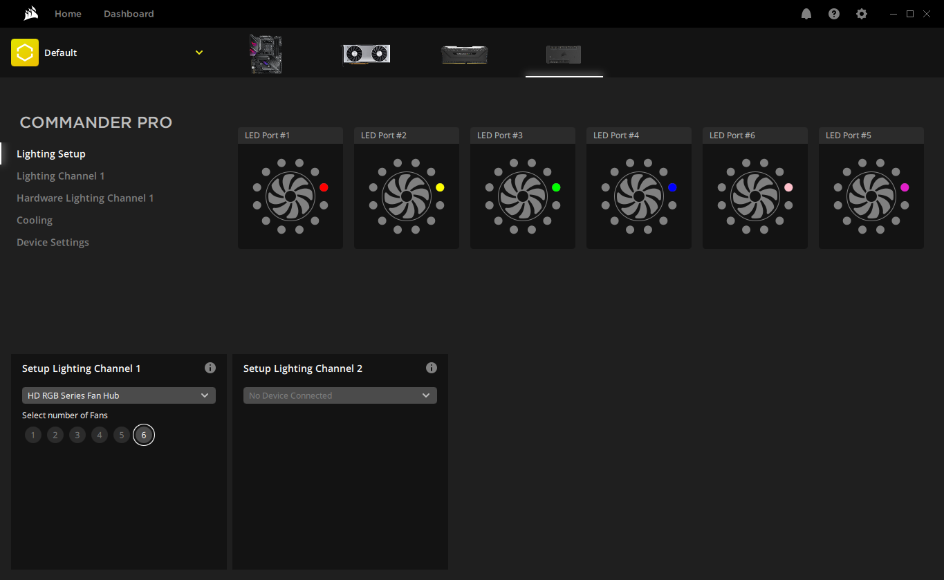
Task: Click the Setup Lighting Channel 1 heading
Action: click(82, 368)
